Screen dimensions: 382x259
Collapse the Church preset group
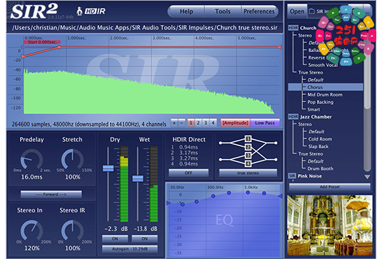click(308, 28)
